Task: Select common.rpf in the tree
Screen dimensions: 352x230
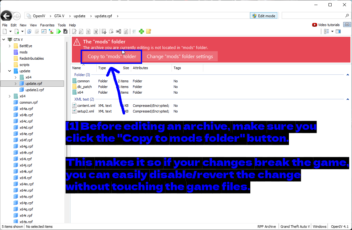Action: [x=29, y=102]
